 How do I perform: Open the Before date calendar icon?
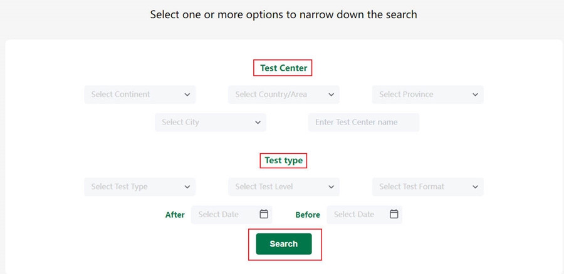tap(394, 214)
